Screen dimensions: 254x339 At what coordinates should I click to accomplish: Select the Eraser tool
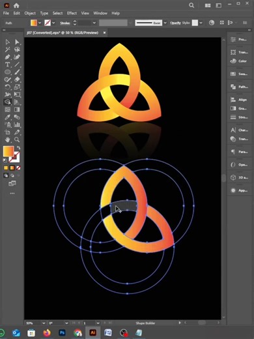click(x=17, y=80)
